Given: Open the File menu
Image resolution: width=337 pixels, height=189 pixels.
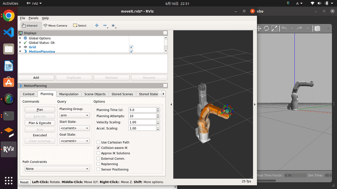Looking at the screenshot, I should 22,18.
